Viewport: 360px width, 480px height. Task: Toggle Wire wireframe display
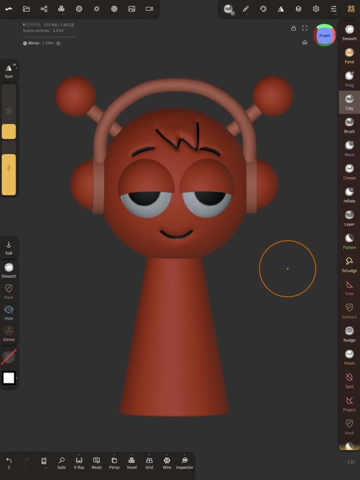point(167,463)
